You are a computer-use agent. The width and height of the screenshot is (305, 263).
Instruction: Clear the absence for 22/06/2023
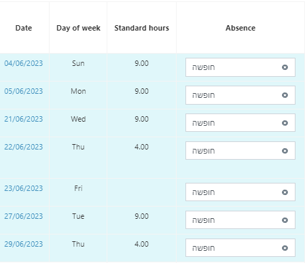point(285,151)
